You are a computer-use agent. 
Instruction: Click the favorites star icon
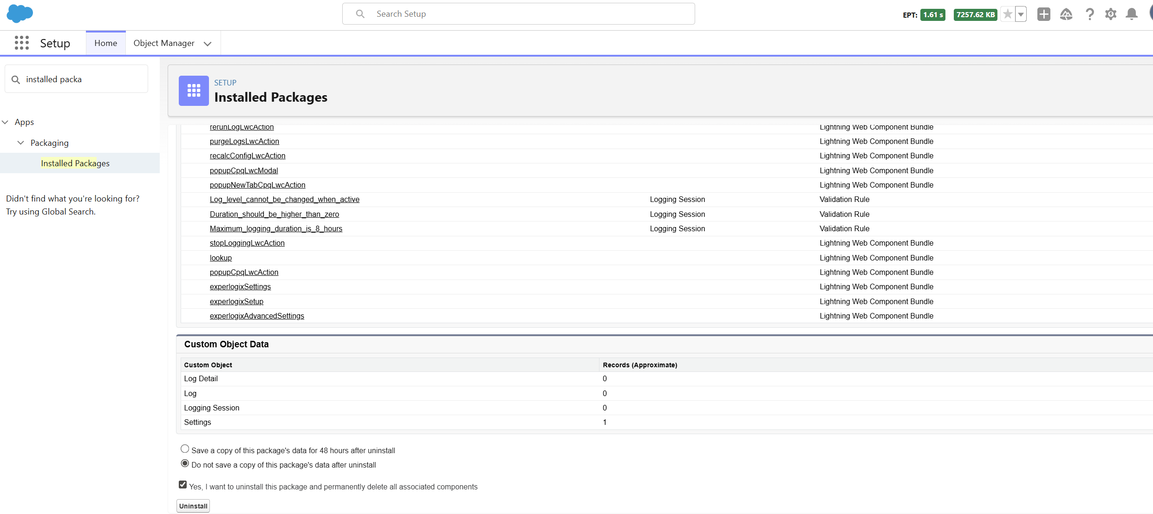click(1008, 14)
